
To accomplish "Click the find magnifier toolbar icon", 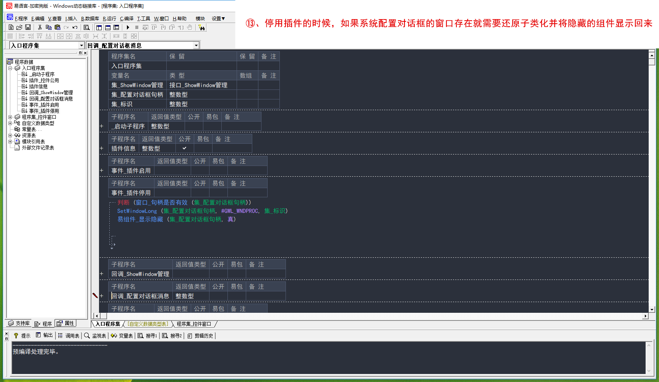I will click(x=86, y=28).
